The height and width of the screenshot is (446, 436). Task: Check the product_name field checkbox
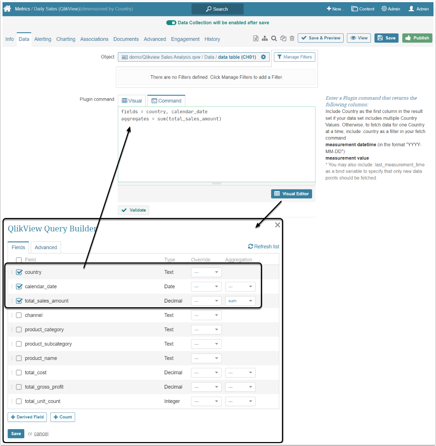pyautogui.click(x=19, y=358)
